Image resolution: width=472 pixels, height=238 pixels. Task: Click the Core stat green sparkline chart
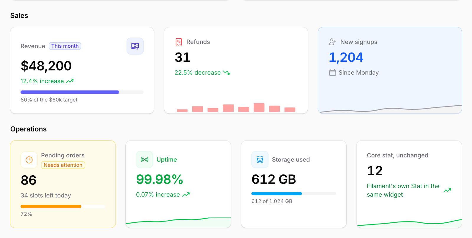click(409, 223)
